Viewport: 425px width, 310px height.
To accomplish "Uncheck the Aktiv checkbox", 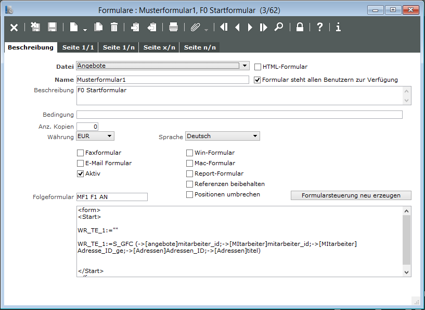I will coord(80,173).
